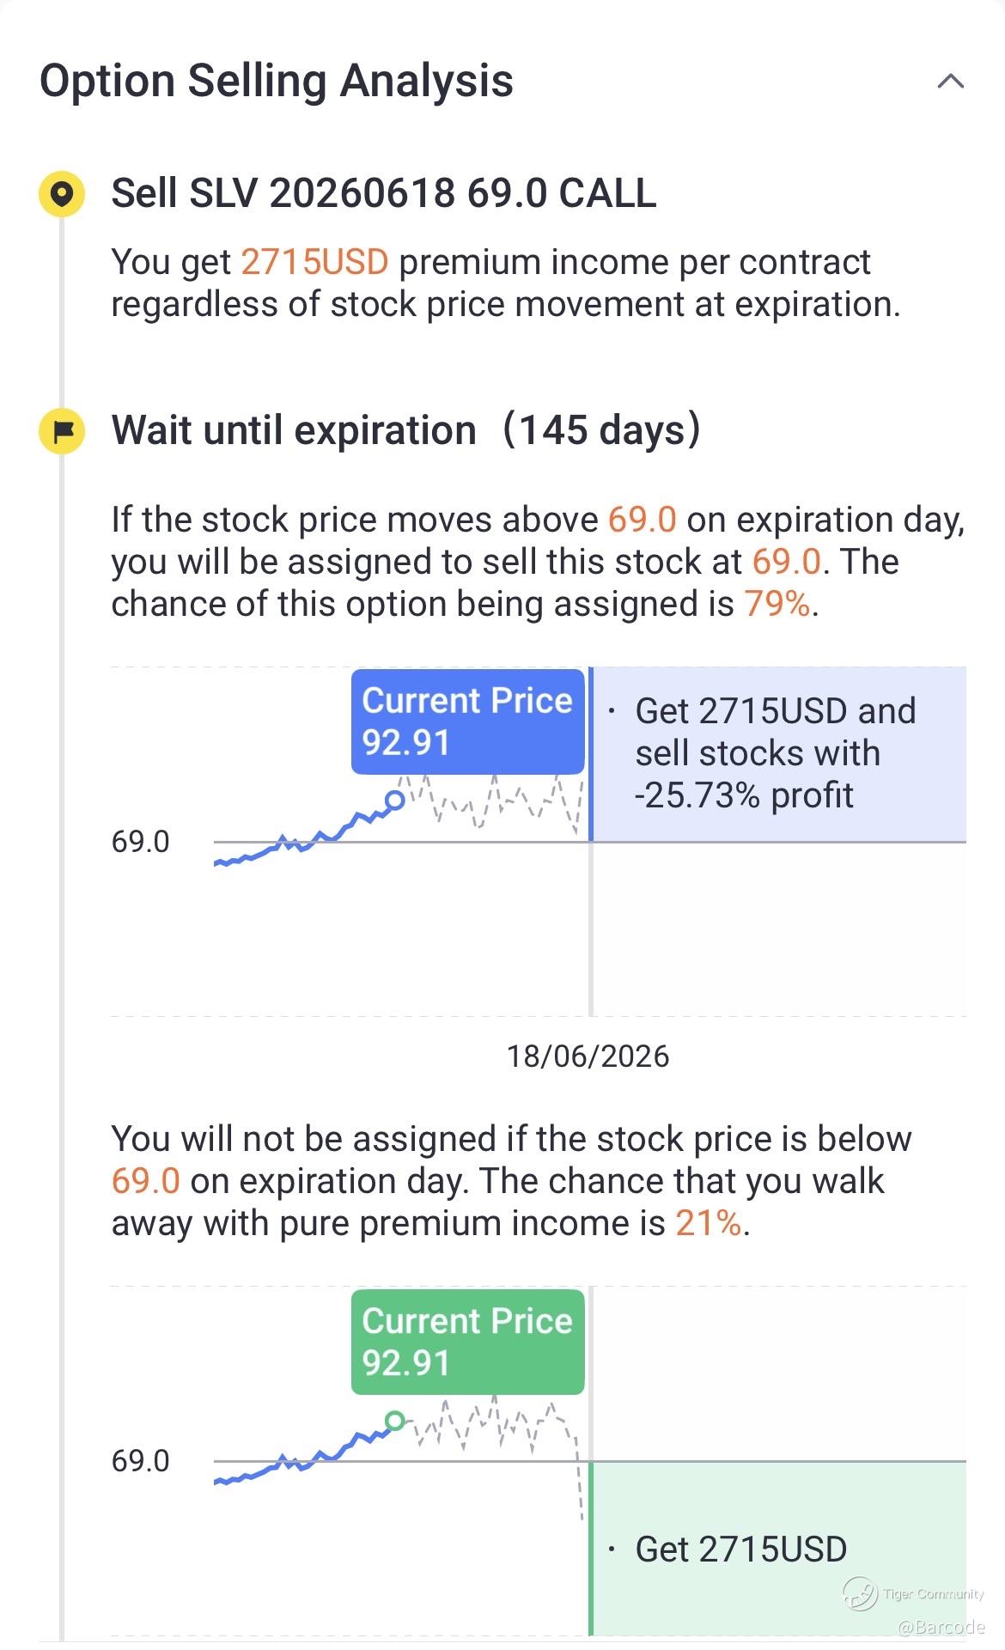This screenshot has height=1650, width=1005.
Task: Click the yellow flag icon
Action: pos(62,430)
